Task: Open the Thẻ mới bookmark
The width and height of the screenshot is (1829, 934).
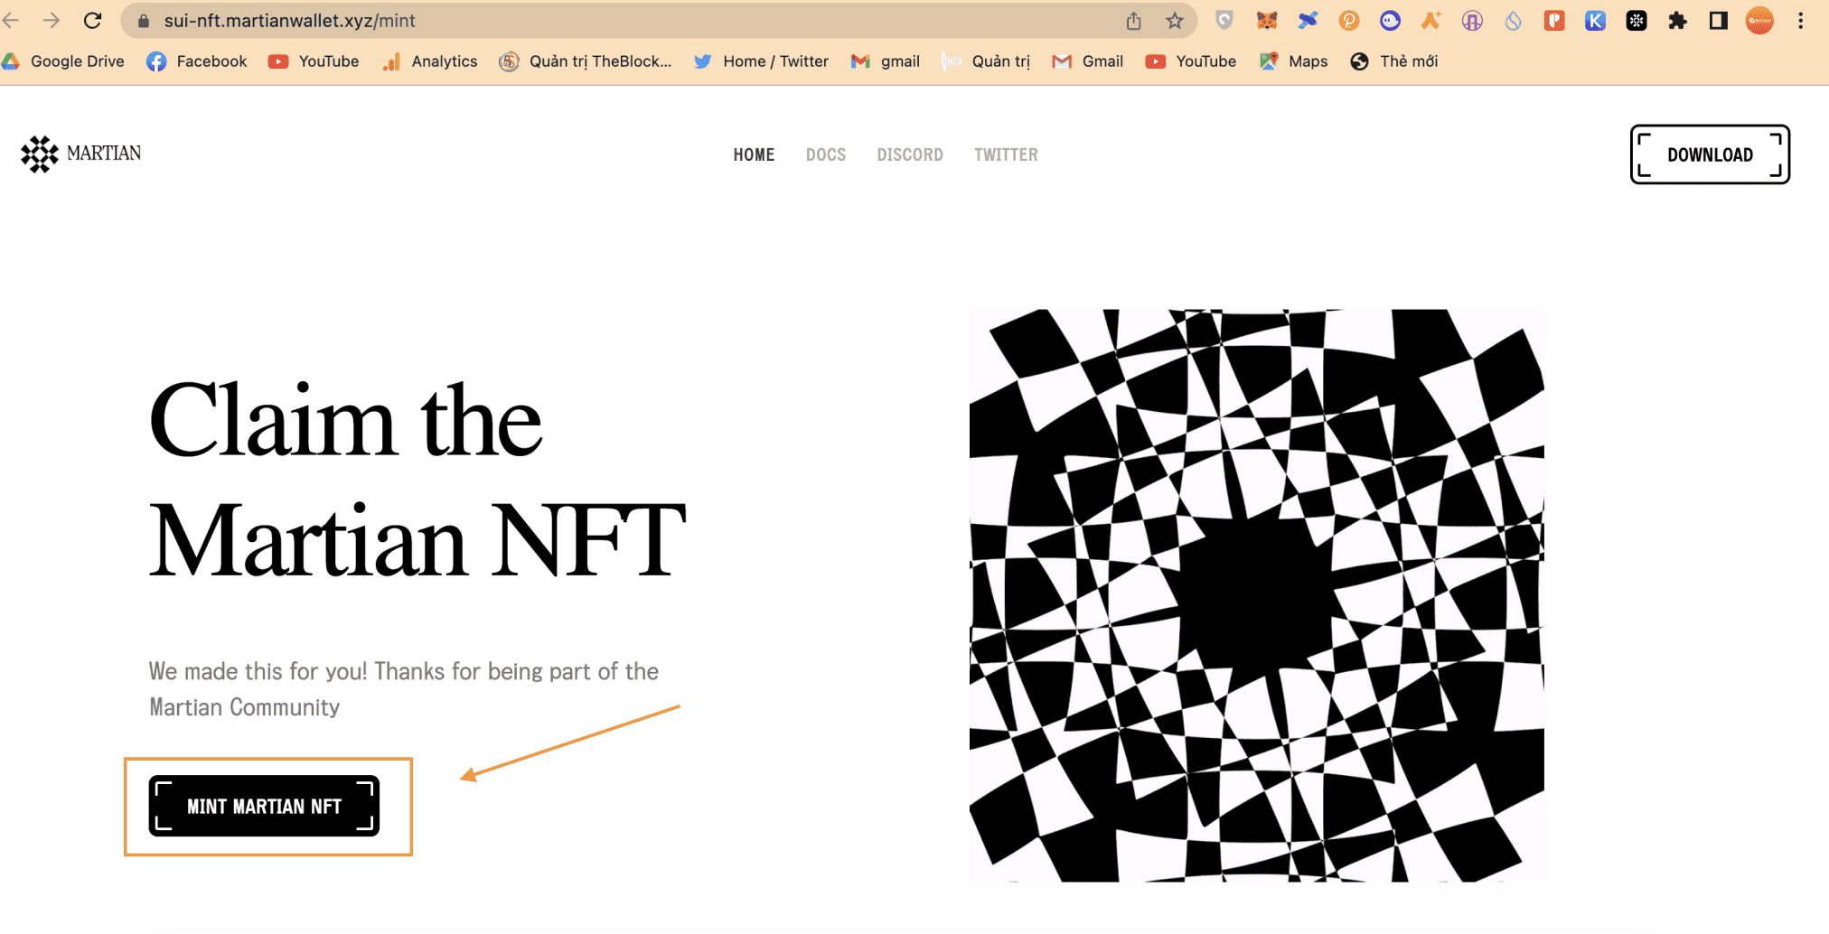Action: coord(1394,61)
